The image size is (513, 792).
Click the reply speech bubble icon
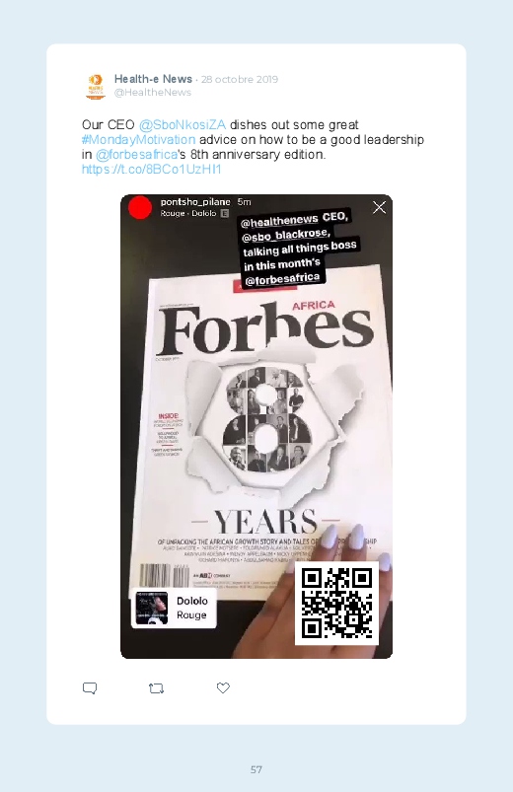pyautogui.click(x=90, y=688)
